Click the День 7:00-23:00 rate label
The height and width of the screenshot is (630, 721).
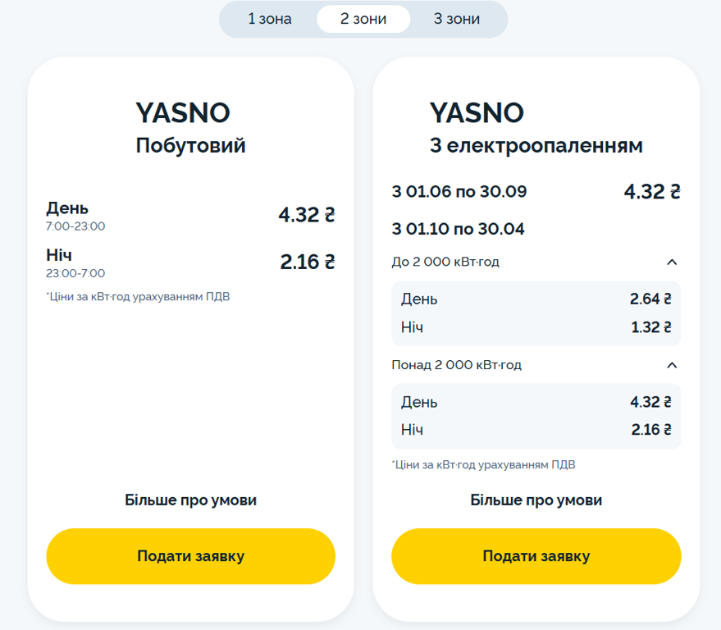point(75,216)
